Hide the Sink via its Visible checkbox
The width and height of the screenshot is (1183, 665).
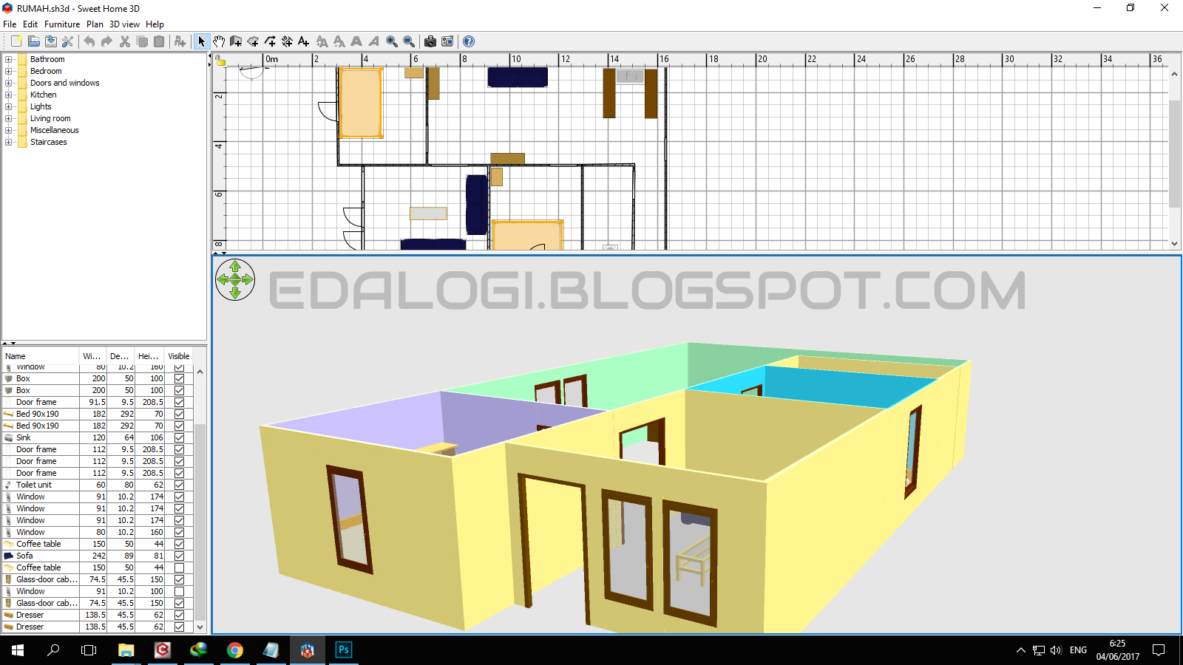point(179,437)
